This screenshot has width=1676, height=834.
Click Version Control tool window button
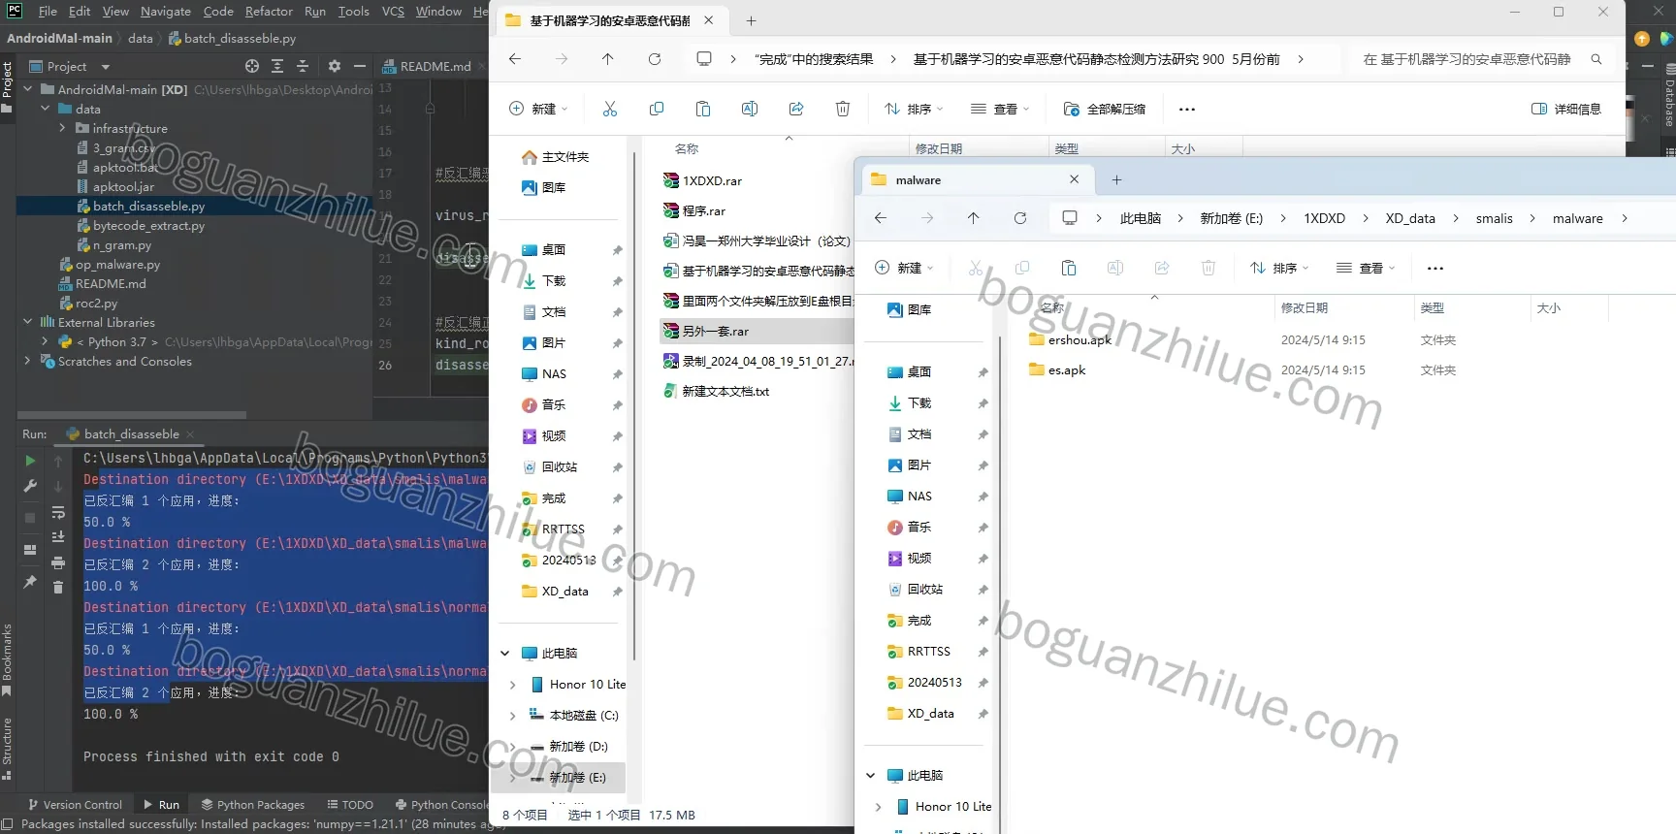[x=75, y=805]
